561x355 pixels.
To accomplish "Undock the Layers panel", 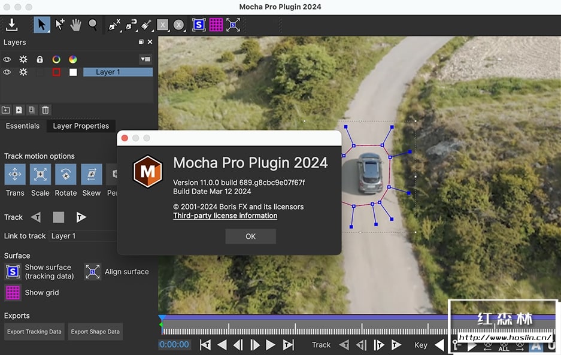I will pos(141,42).
